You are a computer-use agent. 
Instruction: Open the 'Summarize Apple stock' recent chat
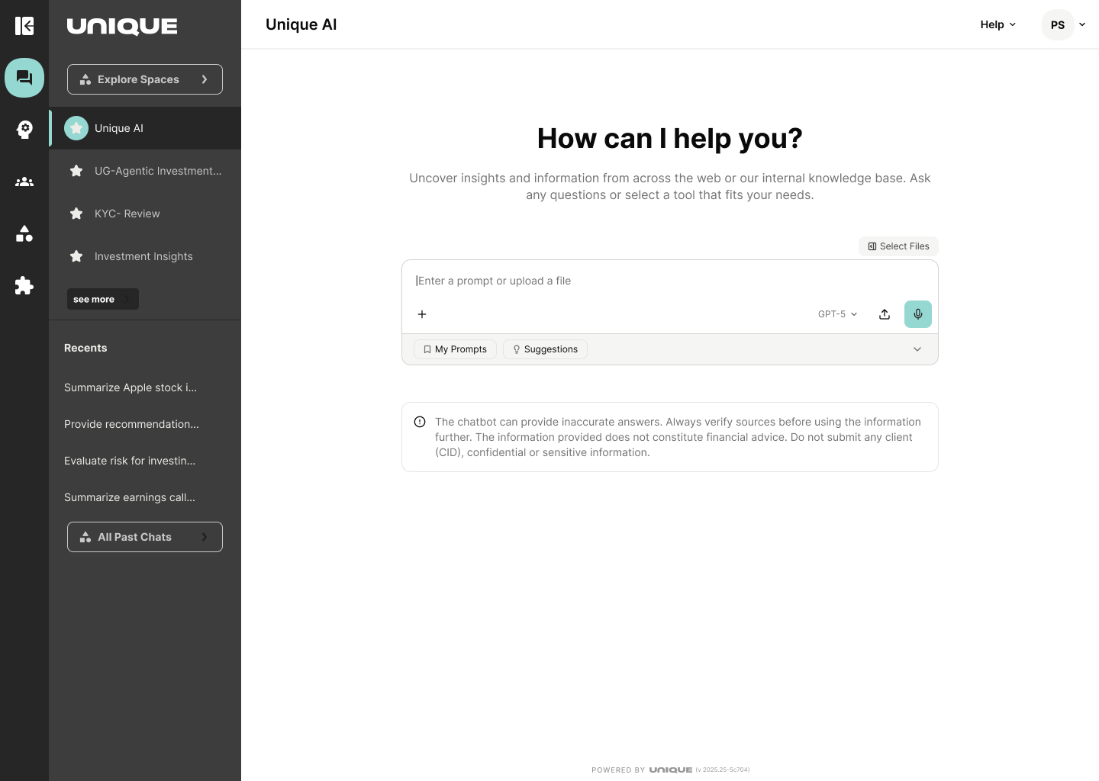(131, 387)
